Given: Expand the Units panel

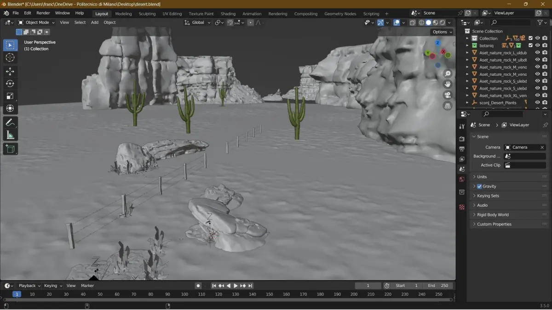Looking at the screenshot, I should click(509, 177).
